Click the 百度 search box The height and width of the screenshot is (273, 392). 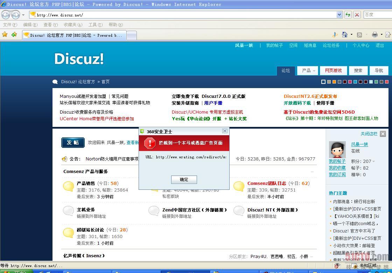pos(378,14)
